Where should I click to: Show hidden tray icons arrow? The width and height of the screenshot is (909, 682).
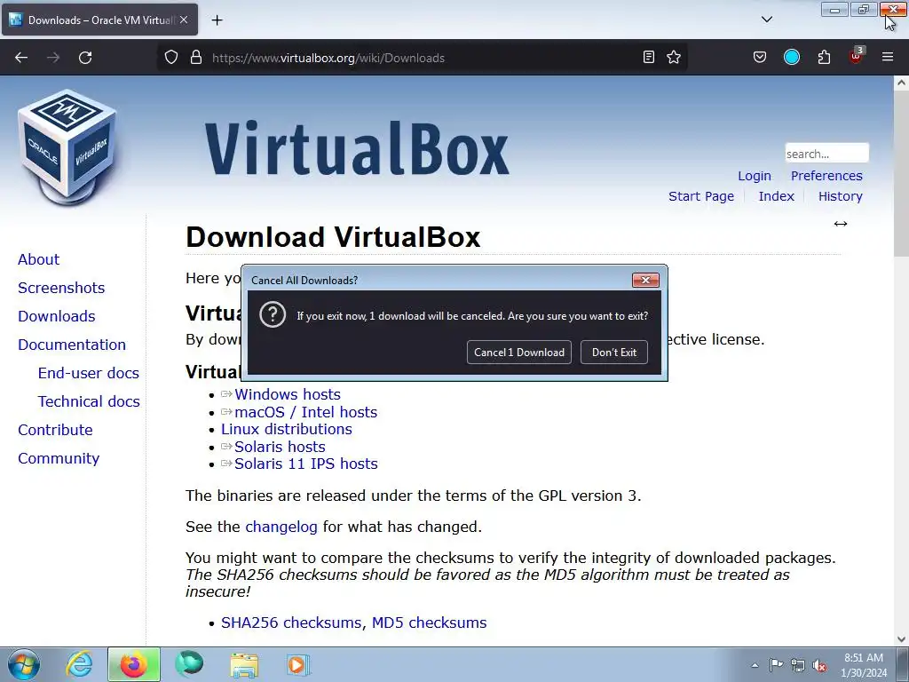(x=755, y=665)
